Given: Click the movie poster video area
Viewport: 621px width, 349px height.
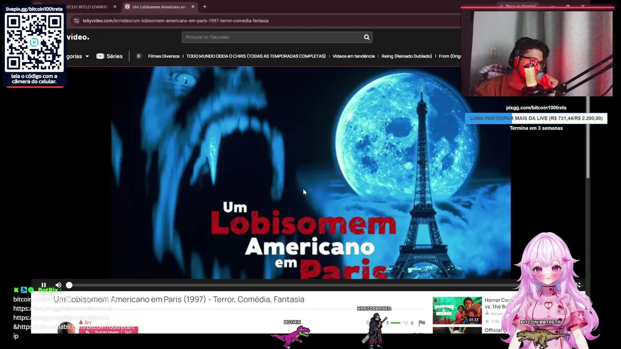Looking at the screenshot, I should point(310,173).
